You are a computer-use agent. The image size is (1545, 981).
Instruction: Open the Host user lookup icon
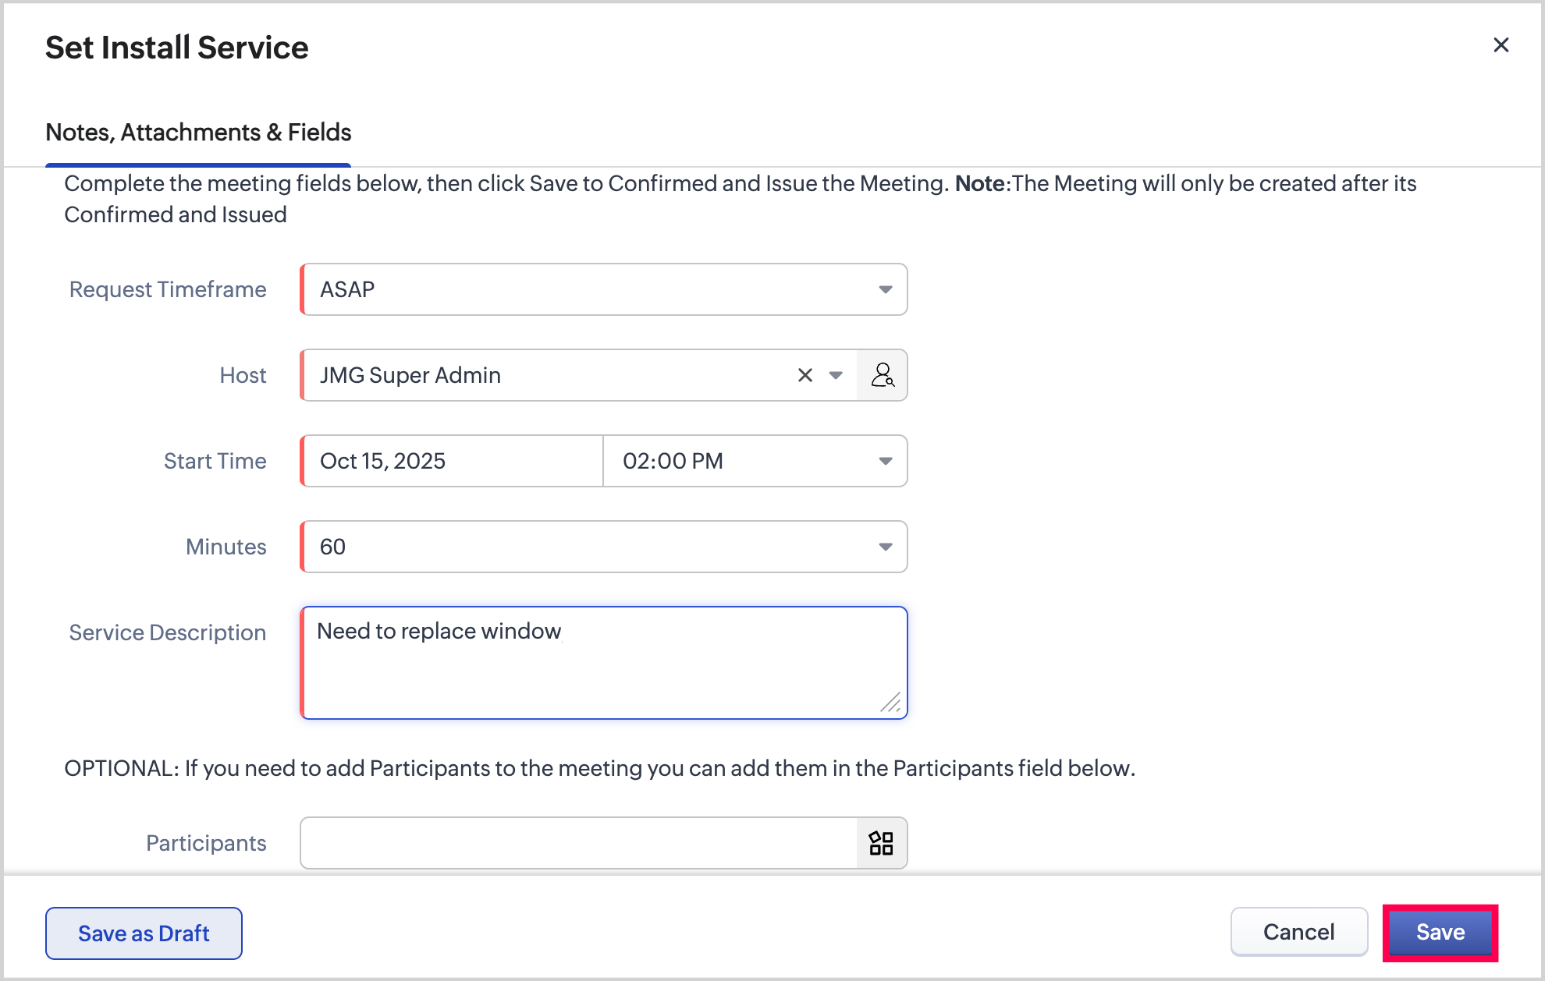coord(883,375)
